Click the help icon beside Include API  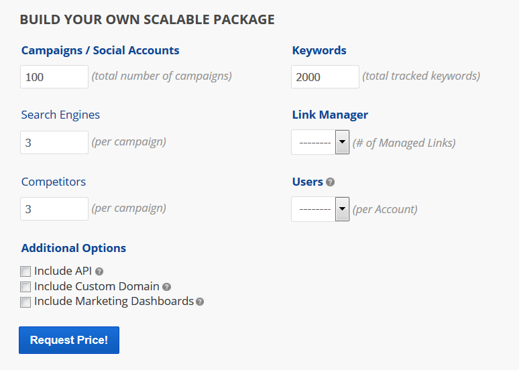point(99,271)
